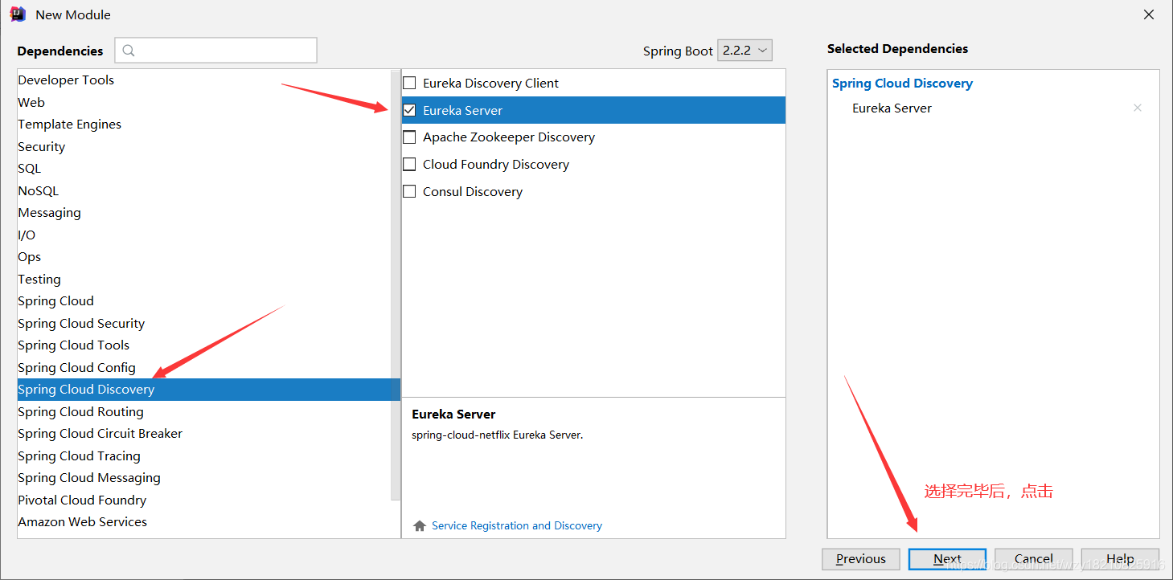The image size is (1173, 580).
Task: Click the Eureka Discovery Client label
Action: coord(490,83)
